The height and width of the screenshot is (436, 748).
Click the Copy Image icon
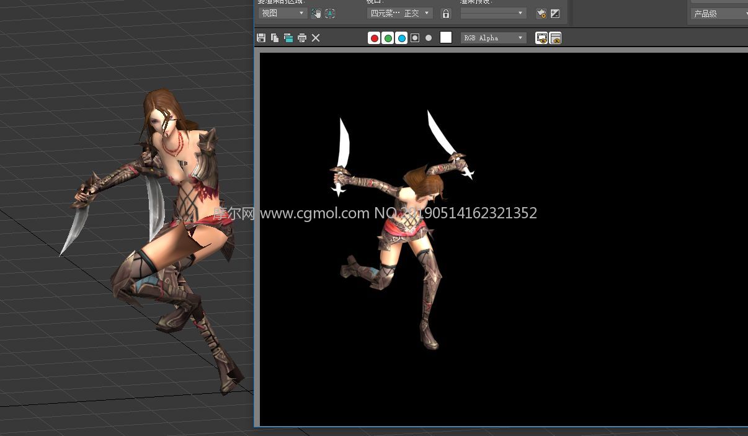pos(275,38)
